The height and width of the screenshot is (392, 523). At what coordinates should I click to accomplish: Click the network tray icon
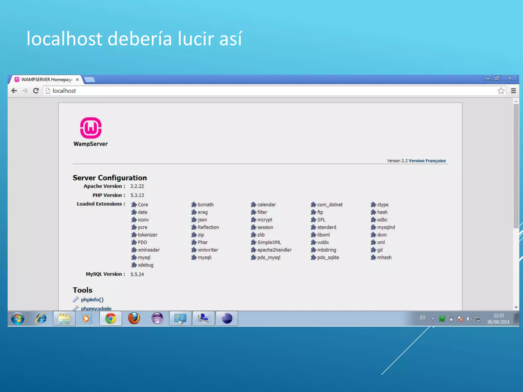(478, 318)
